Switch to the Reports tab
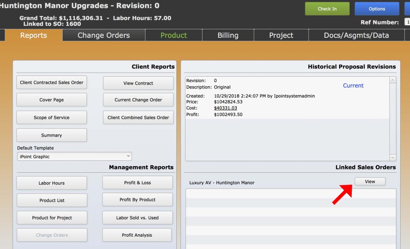Image resolution: width=410 pixels, height=249 pixels. pos(34,35)
